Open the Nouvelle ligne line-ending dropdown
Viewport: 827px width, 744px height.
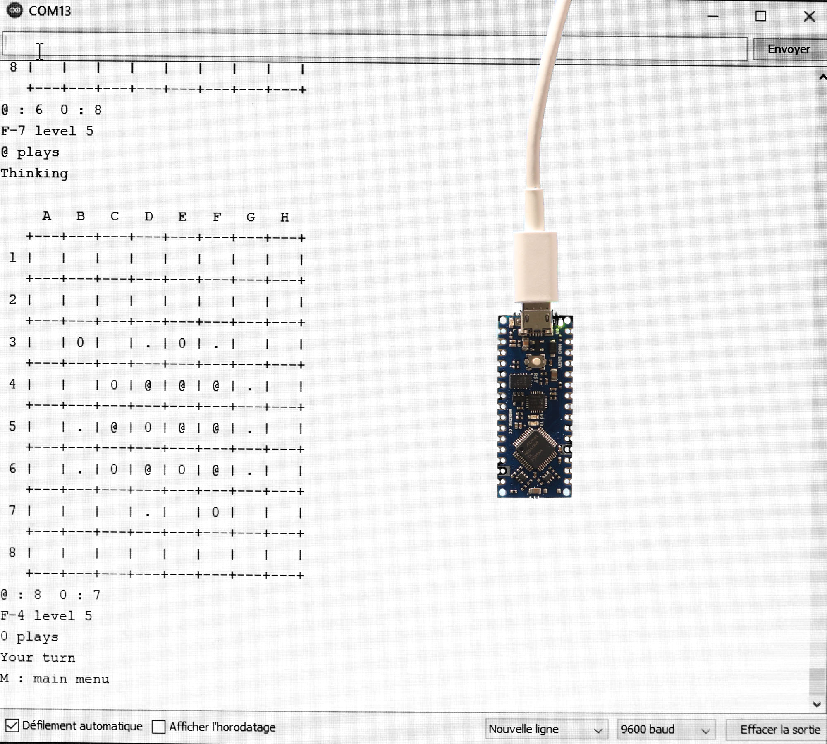546,729
